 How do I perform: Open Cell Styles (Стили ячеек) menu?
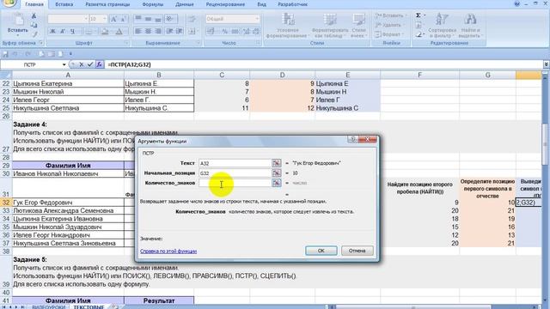pyautogui.click(x=358, y=26)
